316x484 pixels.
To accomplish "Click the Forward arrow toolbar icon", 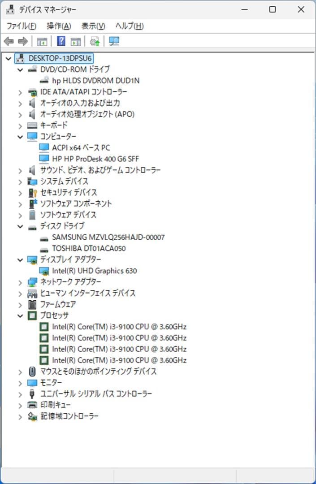I will coord(23,41).
